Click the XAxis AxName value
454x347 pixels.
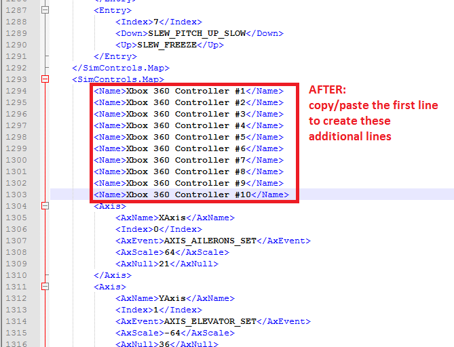click(172, 218)
